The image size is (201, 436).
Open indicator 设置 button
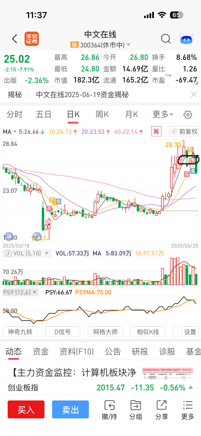pos(190,332)
